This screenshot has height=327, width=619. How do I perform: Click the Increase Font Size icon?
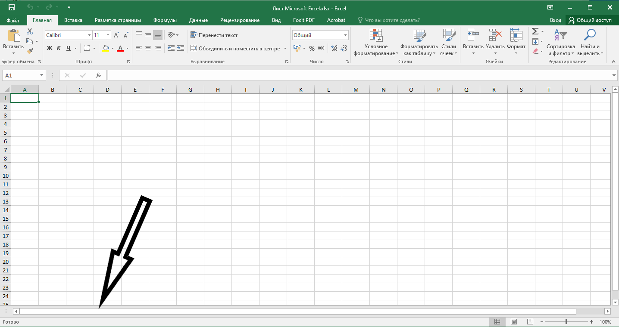pos(116,35)
